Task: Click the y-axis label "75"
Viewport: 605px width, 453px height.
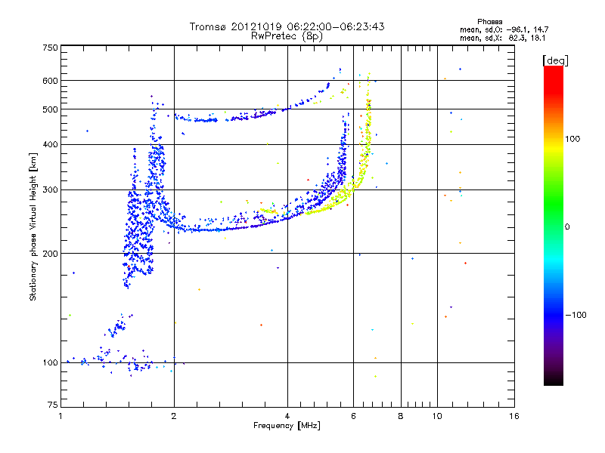Action: pyautogui.click(x=53, y=405)
